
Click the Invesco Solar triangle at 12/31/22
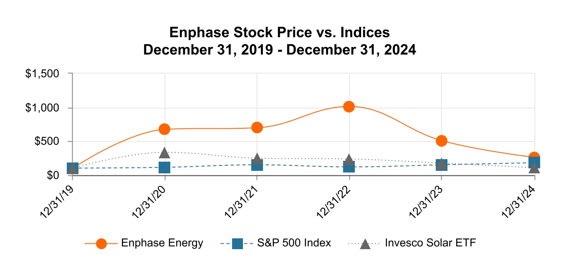[x=349, y=159]
